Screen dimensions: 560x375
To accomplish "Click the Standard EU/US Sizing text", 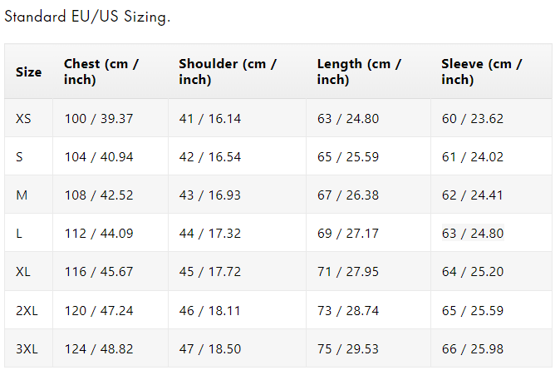I will [87, 17].
